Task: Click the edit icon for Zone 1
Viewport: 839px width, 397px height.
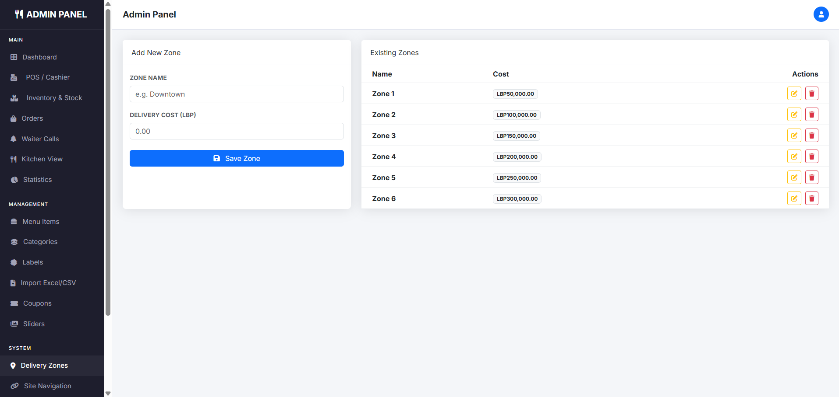Action: tap(794, 94)
